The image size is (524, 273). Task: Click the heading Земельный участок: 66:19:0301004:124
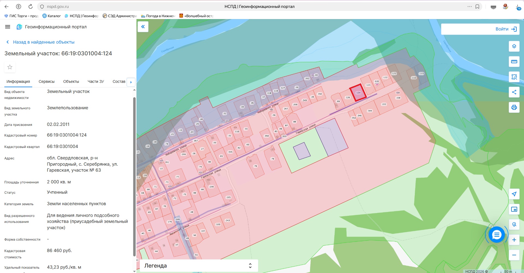pos(58,53)
